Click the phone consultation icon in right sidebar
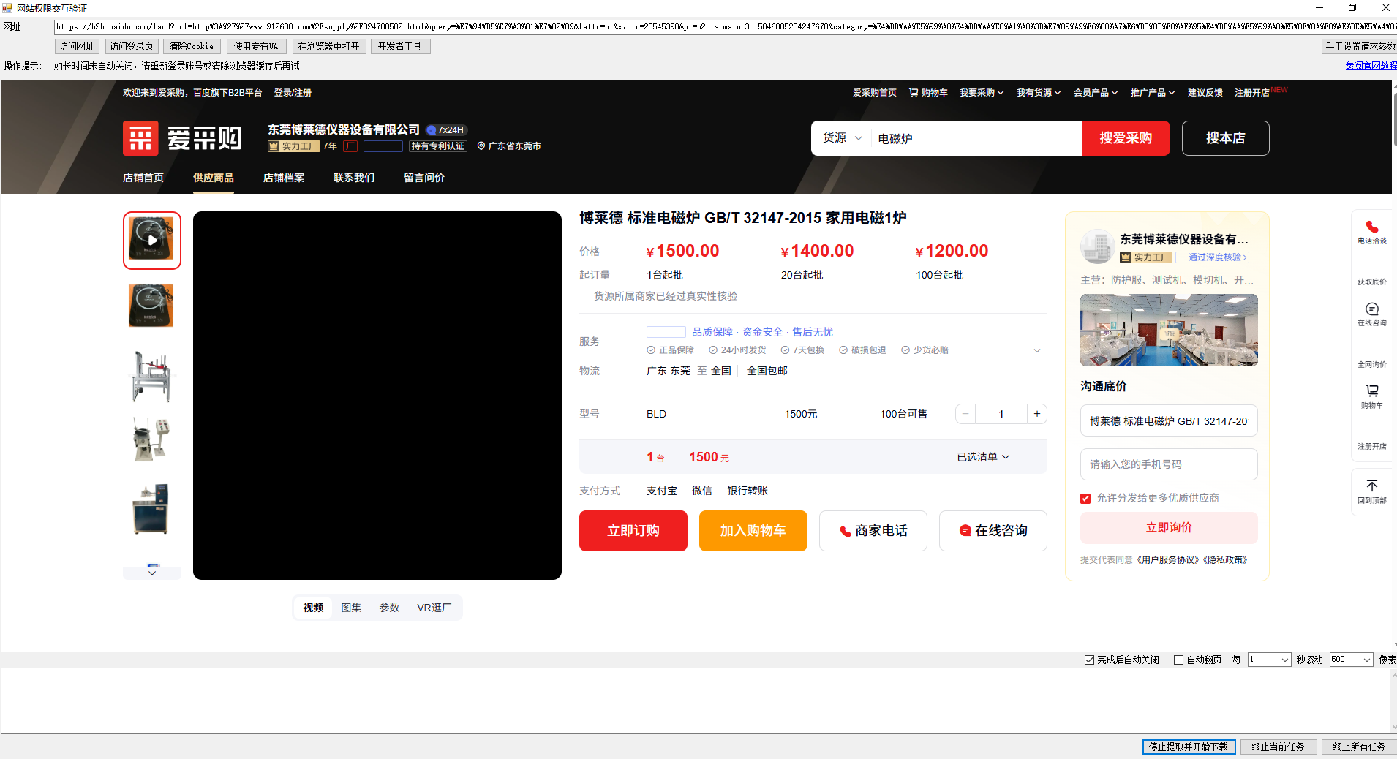The image size is (1397, 759). (1371, 227)
